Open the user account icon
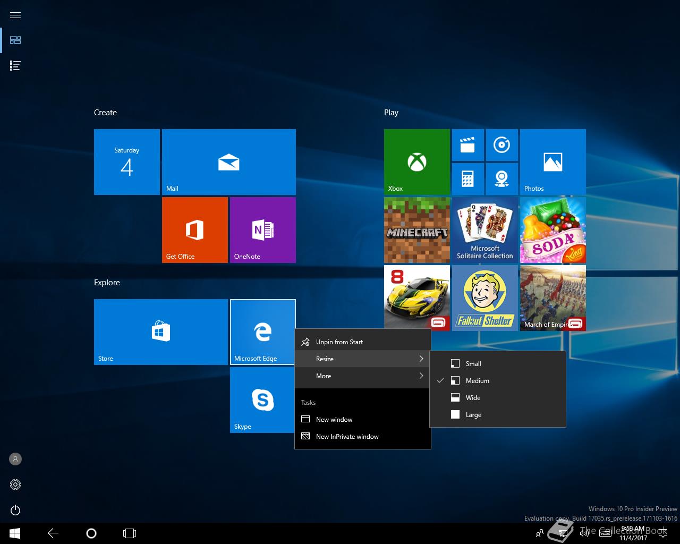The image size is (680, 544). (15, 459)
